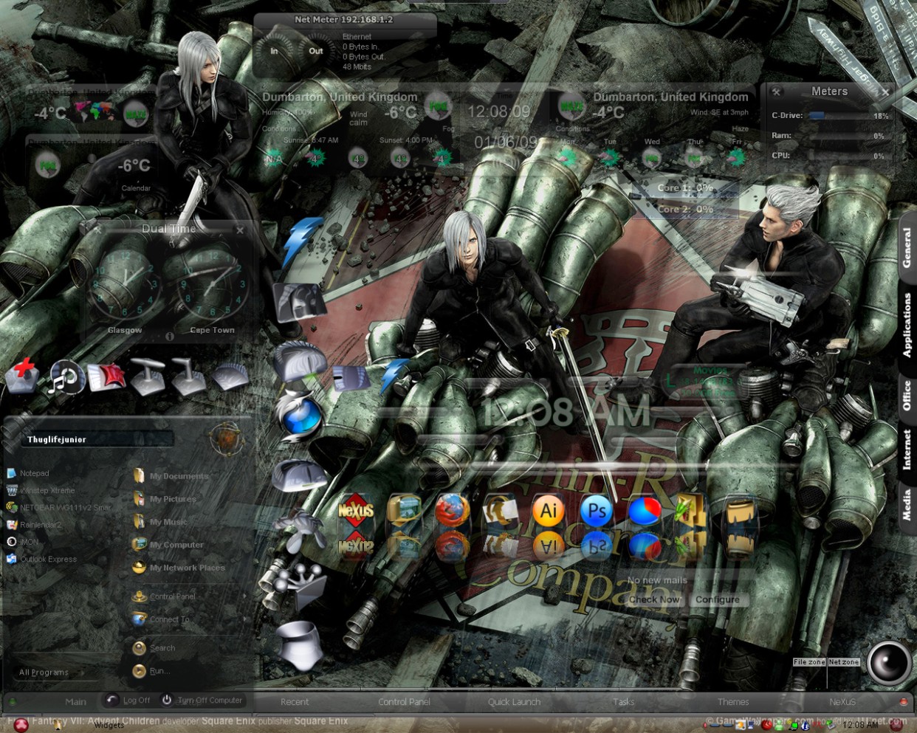Open the red-blue pie chart dock icon

click(644, 511)
